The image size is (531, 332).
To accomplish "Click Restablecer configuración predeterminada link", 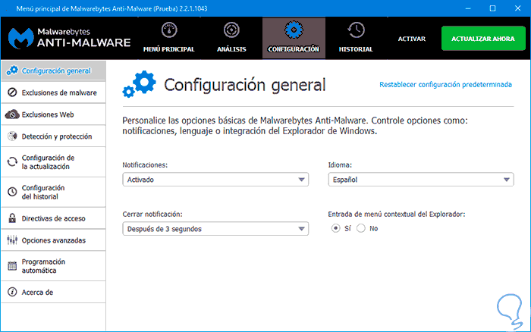I will tap(446, 84).
